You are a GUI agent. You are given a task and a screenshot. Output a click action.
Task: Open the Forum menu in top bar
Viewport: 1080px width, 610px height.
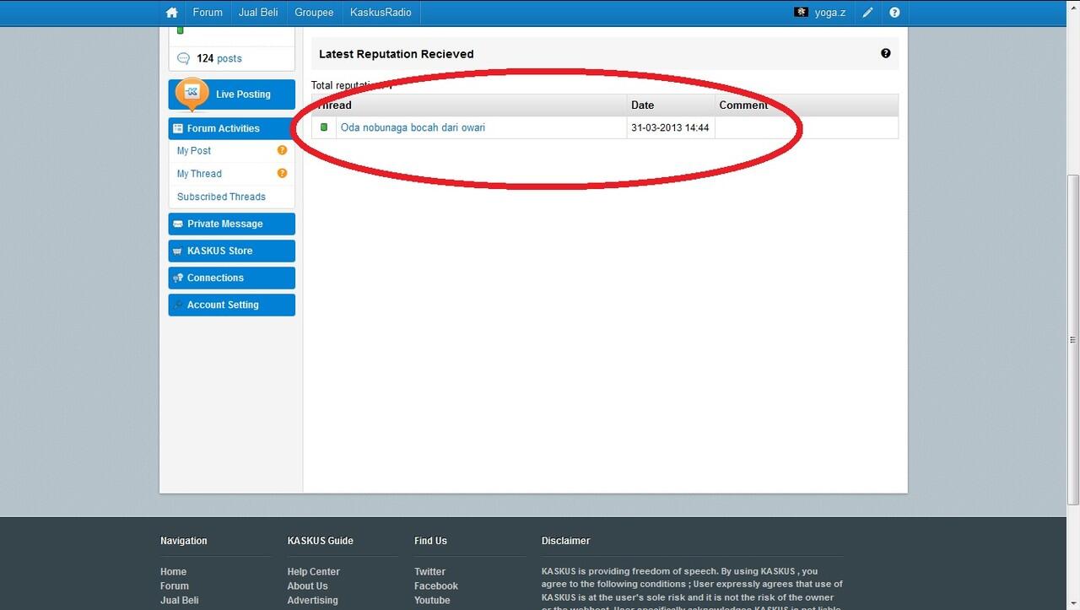208,13
